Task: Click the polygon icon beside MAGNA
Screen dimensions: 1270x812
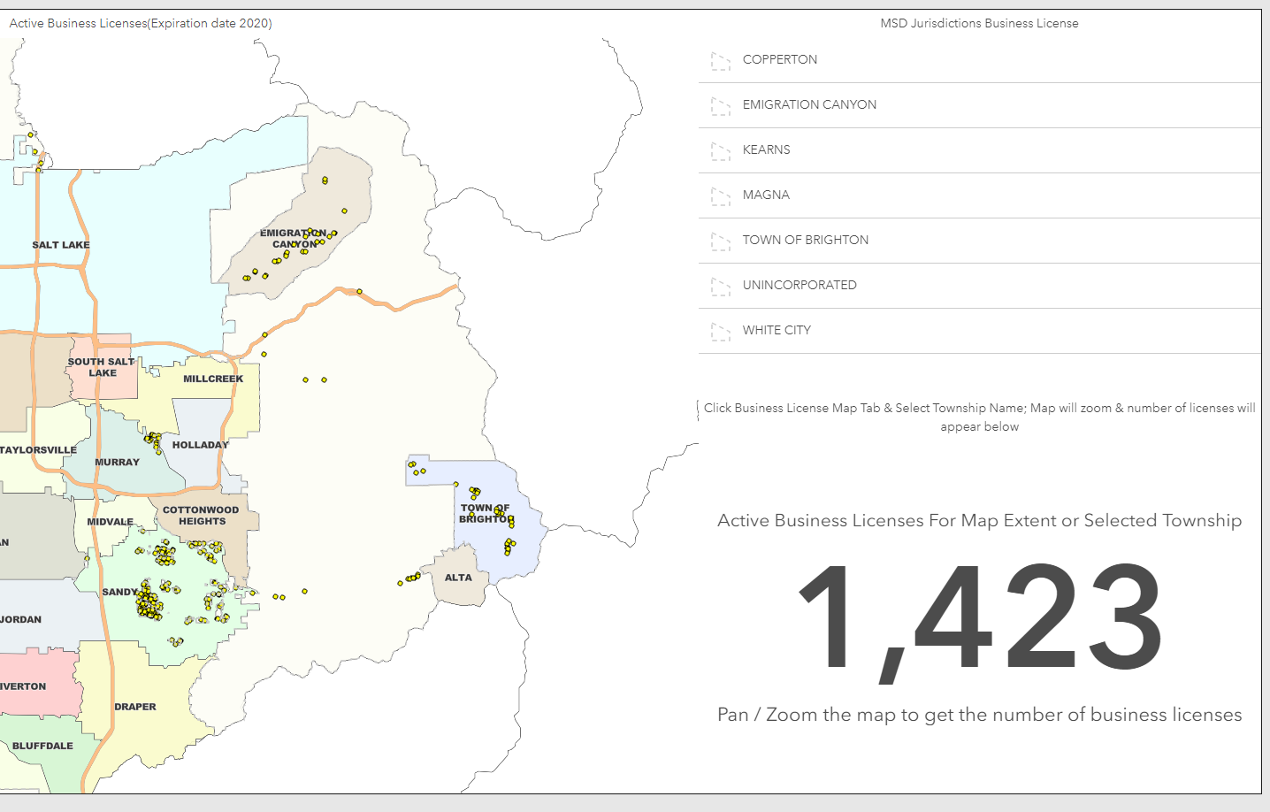Action: (x=721, y=196)
